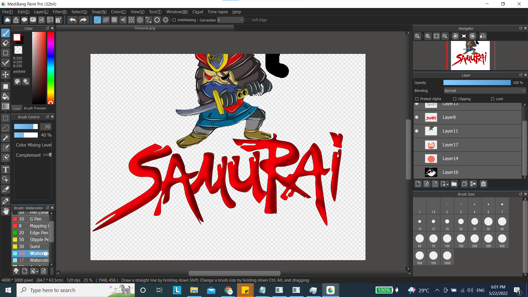Open the File menu
The height and width of the screenshot is (297, 528).
pyautogui.click(x=8, y=12)
